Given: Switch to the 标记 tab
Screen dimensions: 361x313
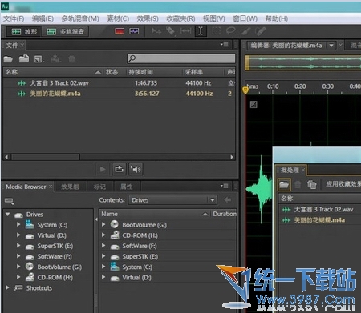Looking at the screenshot, I should [99, 187].
